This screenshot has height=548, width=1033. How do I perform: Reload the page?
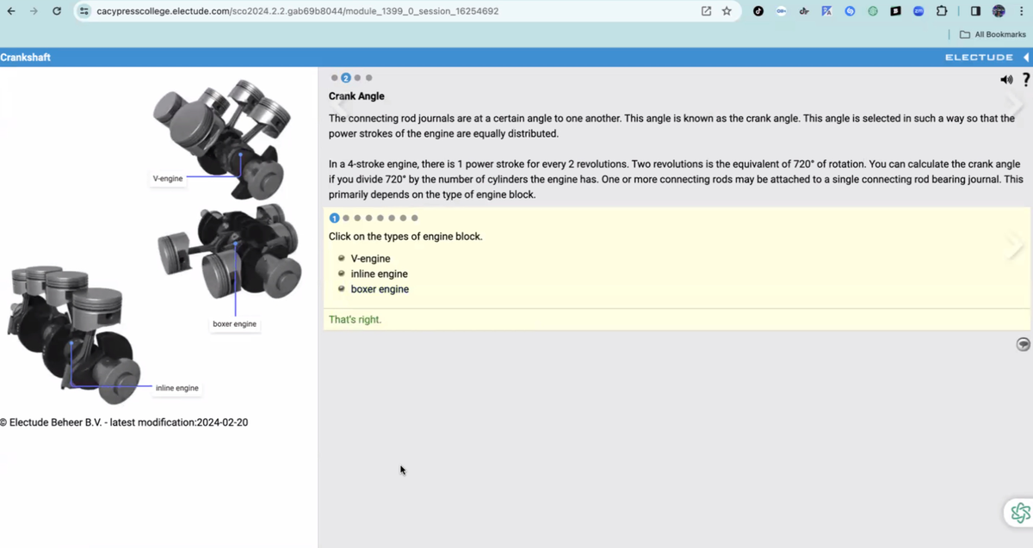click(57, 11)
